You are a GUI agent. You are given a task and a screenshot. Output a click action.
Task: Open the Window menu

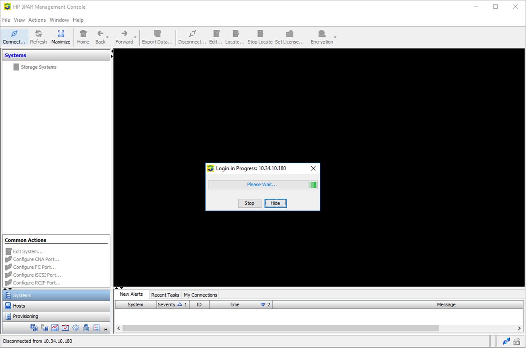(x=59, y=20)
